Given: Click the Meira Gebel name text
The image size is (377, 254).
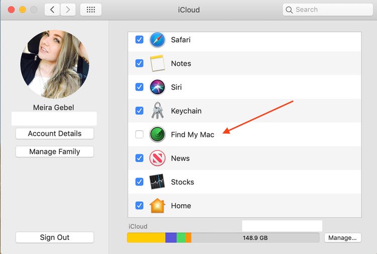Looking at the screenshot, I should pos(54,108).
